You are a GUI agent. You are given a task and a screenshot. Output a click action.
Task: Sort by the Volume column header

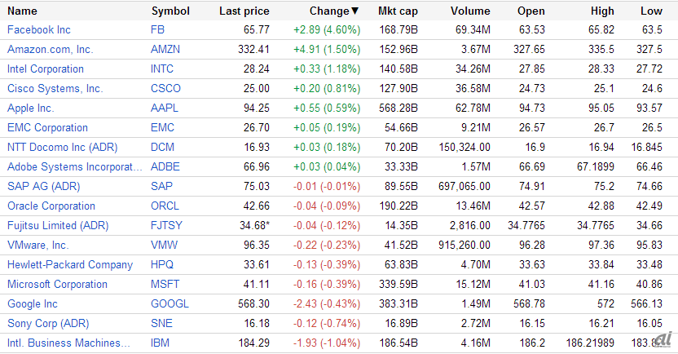(x=469, y=11)
